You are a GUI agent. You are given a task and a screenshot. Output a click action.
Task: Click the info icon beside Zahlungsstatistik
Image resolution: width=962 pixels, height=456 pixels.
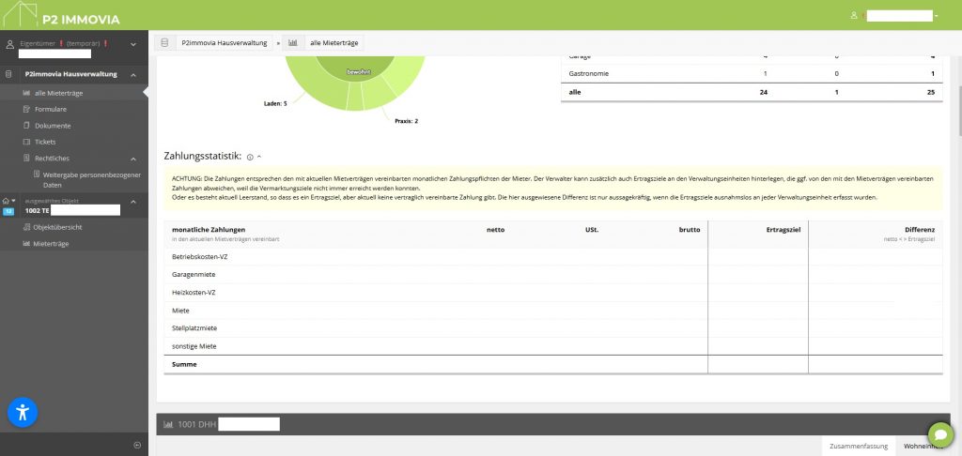(249, 156)
